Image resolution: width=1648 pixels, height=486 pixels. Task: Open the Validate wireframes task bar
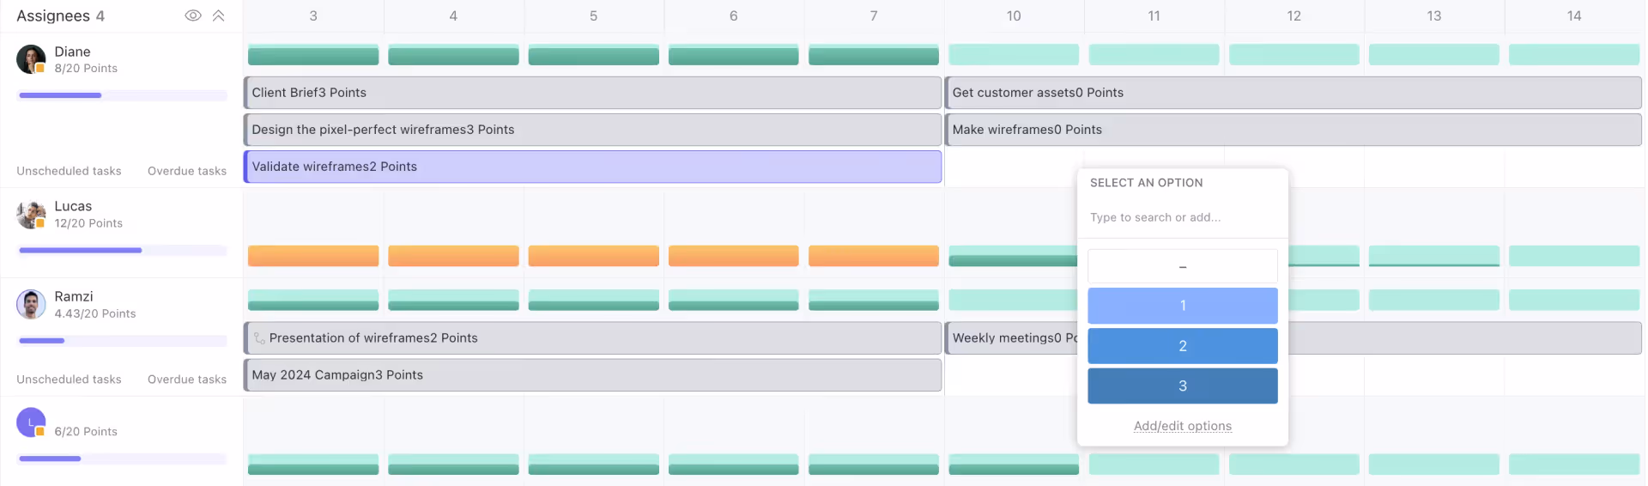[592, 167]
